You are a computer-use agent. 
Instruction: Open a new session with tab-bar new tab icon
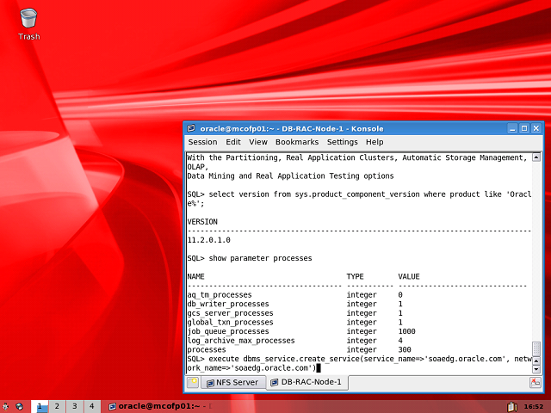pos(193,382)
